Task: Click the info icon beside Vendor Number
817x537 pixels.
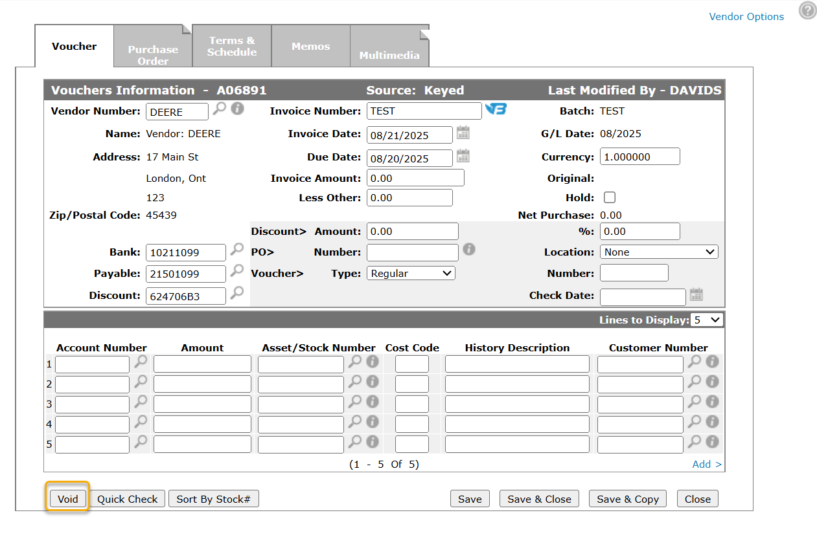Action: (x=238, y=109)
